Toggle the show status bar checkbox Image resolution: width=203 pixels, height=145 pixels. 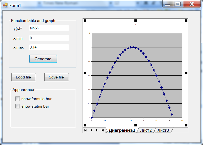click(18, 106)
